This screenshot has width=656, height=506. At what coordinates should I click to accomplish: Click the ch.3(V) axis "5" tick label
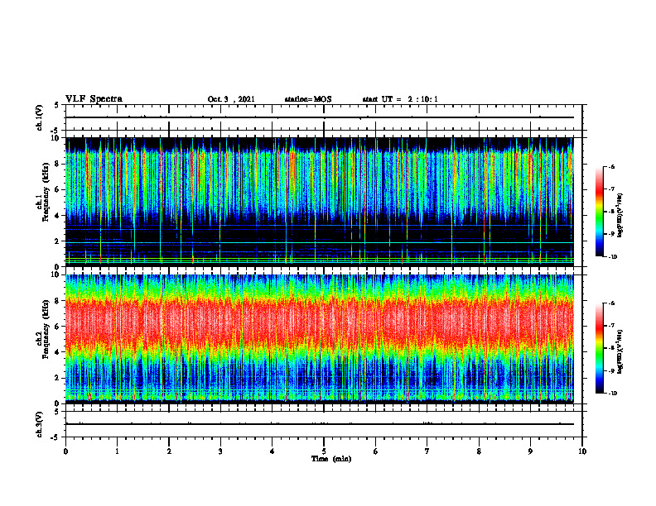[x=57, y=412]
